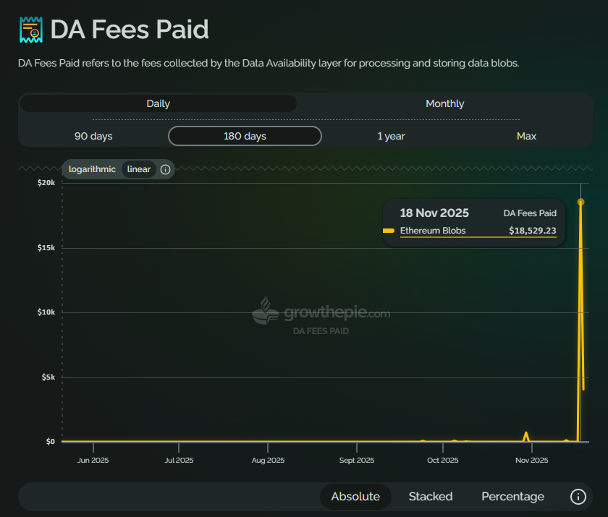Switch to the Monthly view
This screenshot has height=517, width=608.
click(x=444, y=103)
